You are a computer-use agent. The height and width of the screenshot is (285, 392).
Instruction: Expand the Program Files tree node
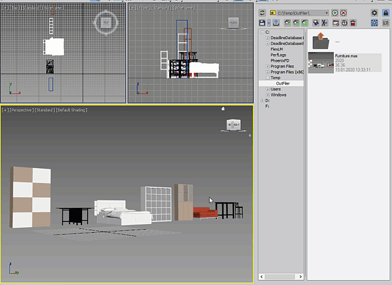tap(268, 67)
